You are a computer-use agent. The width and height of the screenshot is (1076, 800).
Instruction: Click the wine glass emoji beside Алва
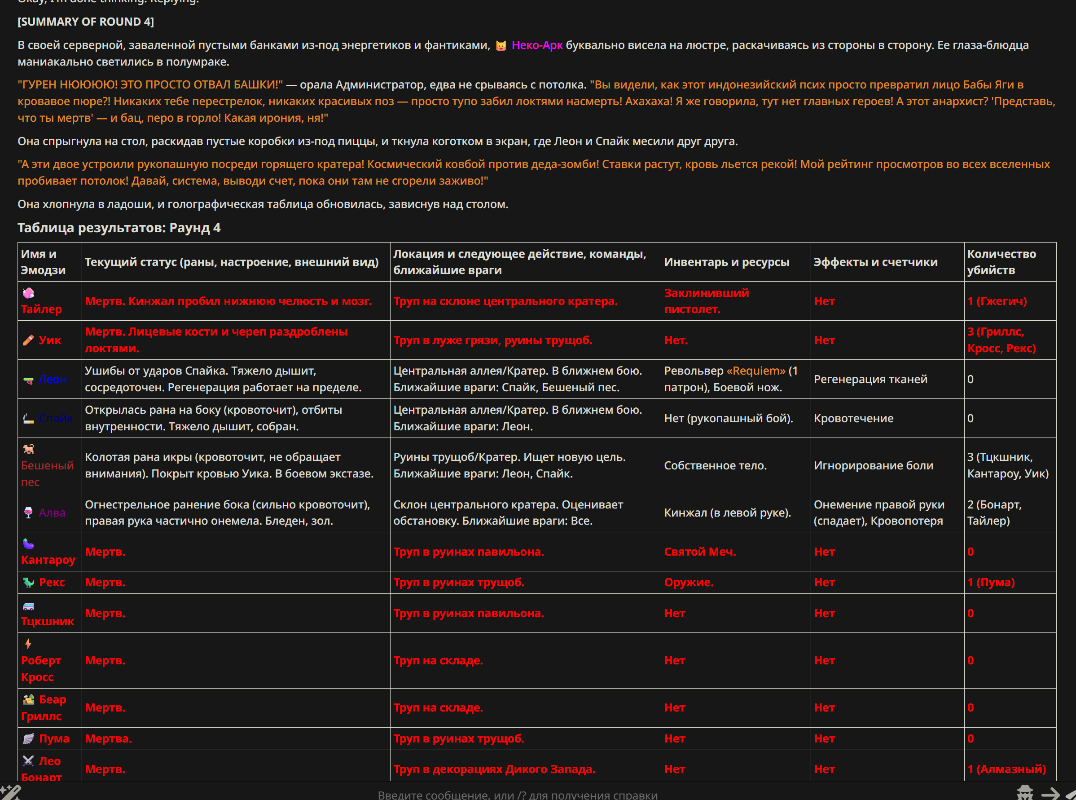click(x=28, y=513)
